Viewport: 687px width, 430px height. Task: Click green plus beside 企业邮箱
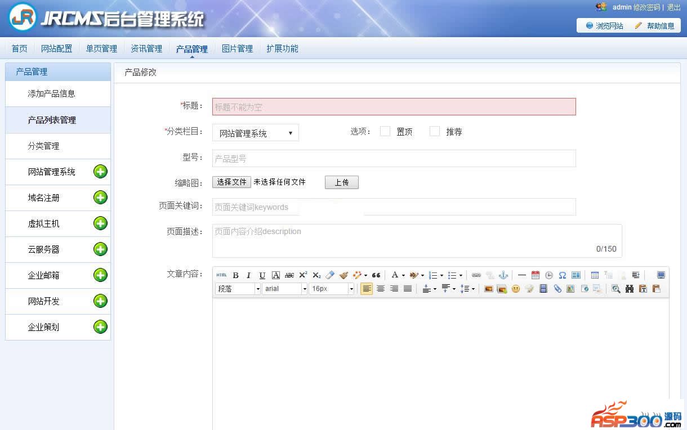click(100, 275)
